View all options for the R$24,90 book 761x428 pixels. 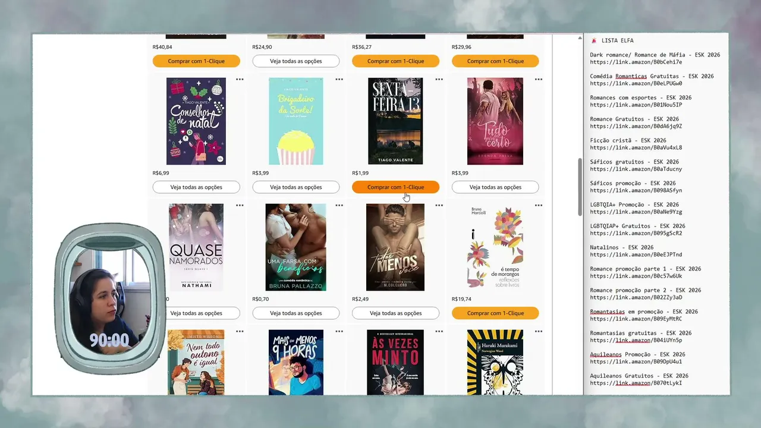pyautogui.click(x=296, y=61)
